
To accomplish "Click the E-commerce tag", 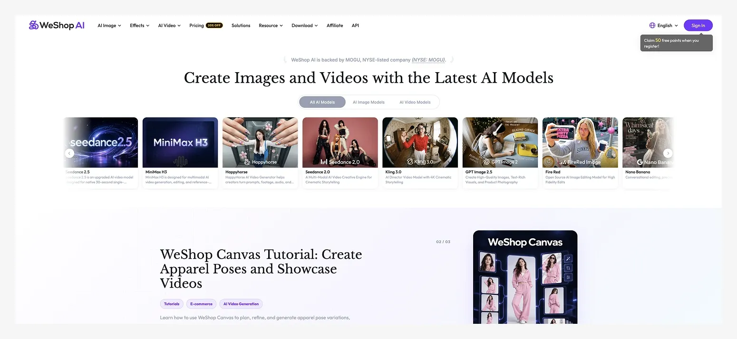I will (201, 304).
